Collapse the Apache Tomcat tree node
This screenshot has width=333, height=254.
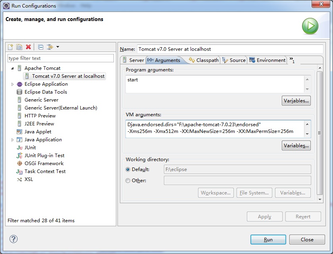[13, 68]
